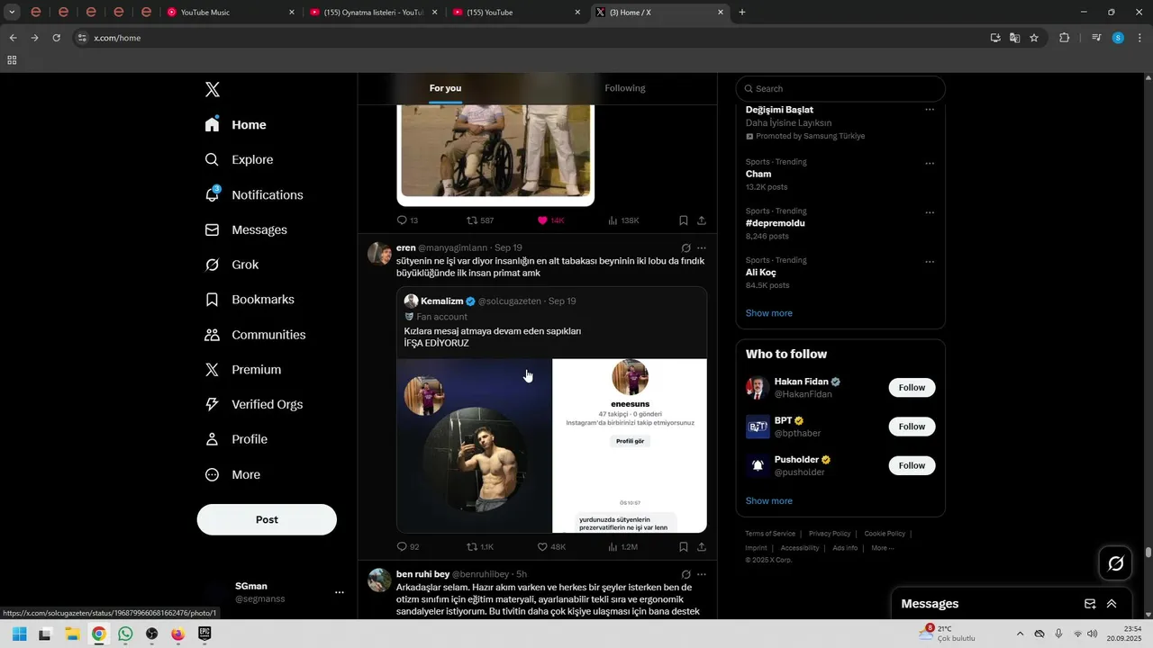Expand the Messages drawer

coord(1112,604)
